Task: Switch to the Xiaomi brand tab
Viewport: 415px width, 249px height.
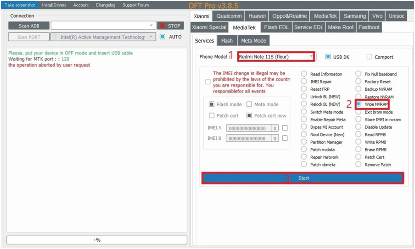Action: pyautogui.click(x=202, y=16)
